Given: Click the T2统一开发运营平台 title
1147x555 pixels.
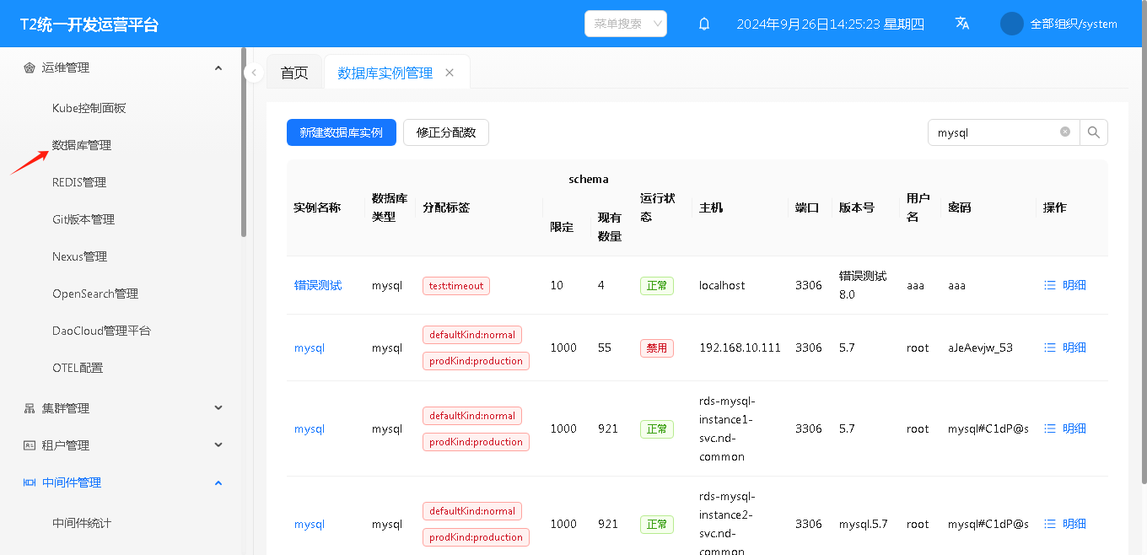Looking at the screenshot, I should pos(89,24).
